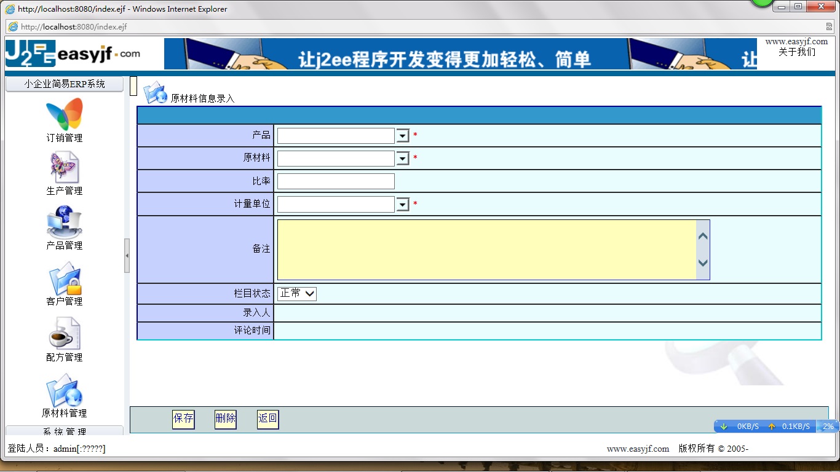Click the 原材料管理 label

click(65, 414)
